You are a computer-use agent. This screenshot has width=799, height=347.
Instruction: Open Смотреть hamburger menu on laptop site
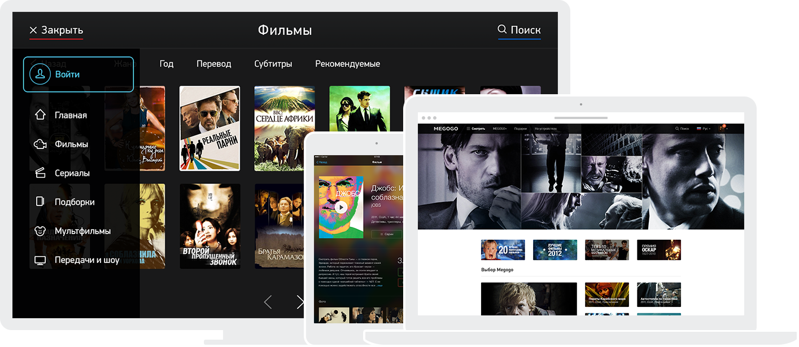475,129
